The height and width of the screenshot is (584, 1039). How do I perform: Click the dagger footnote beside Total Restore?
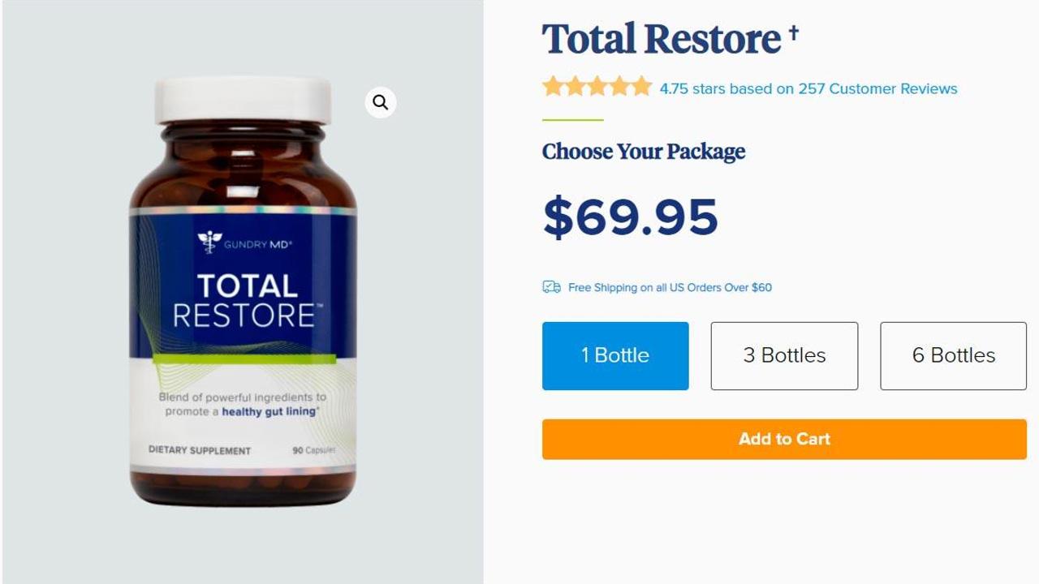point(794,33)
